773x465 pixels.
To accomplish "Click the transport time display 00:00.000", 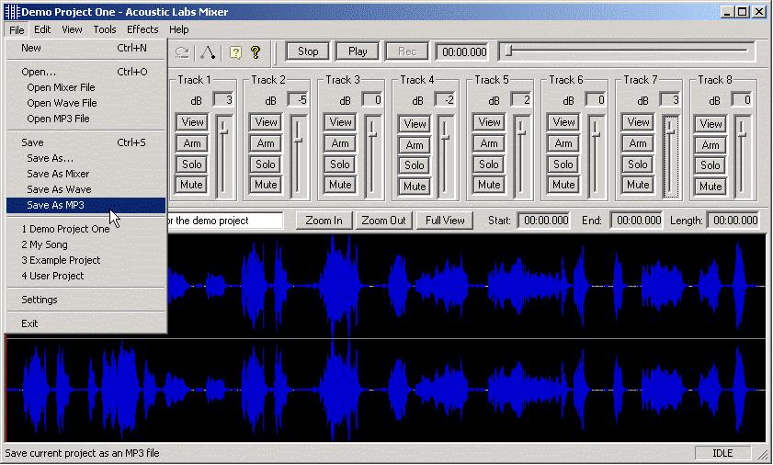I will 464,51.
